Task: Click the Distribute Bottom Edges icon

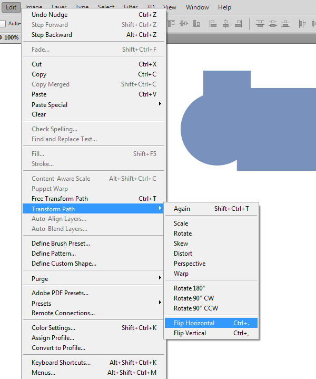Action: point(285,23)
